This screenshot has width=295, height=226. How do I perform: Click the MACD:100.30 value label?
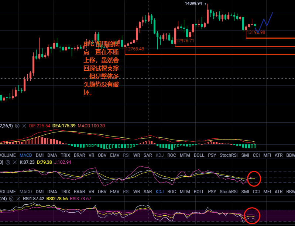coord(91,126)
